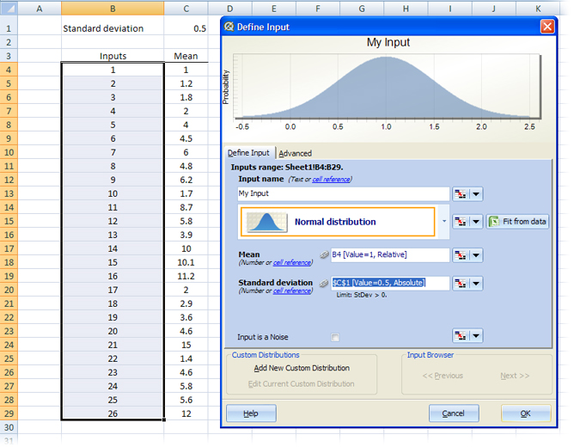Open dropdown arrow next to Mean picker
574x447 pixels.
tap(476, 255)
